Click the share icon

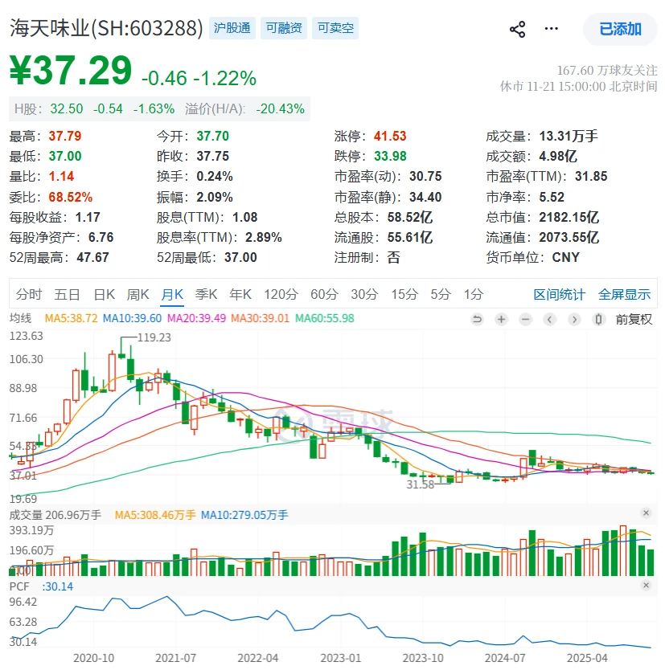coord(518,29)
